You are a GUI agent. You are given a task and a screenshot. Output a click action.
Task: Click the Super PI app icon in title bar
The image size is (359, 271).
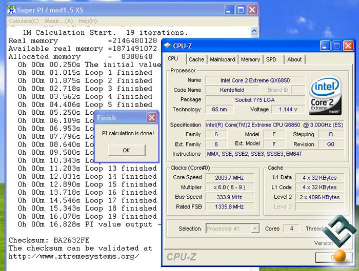(11, 10)
